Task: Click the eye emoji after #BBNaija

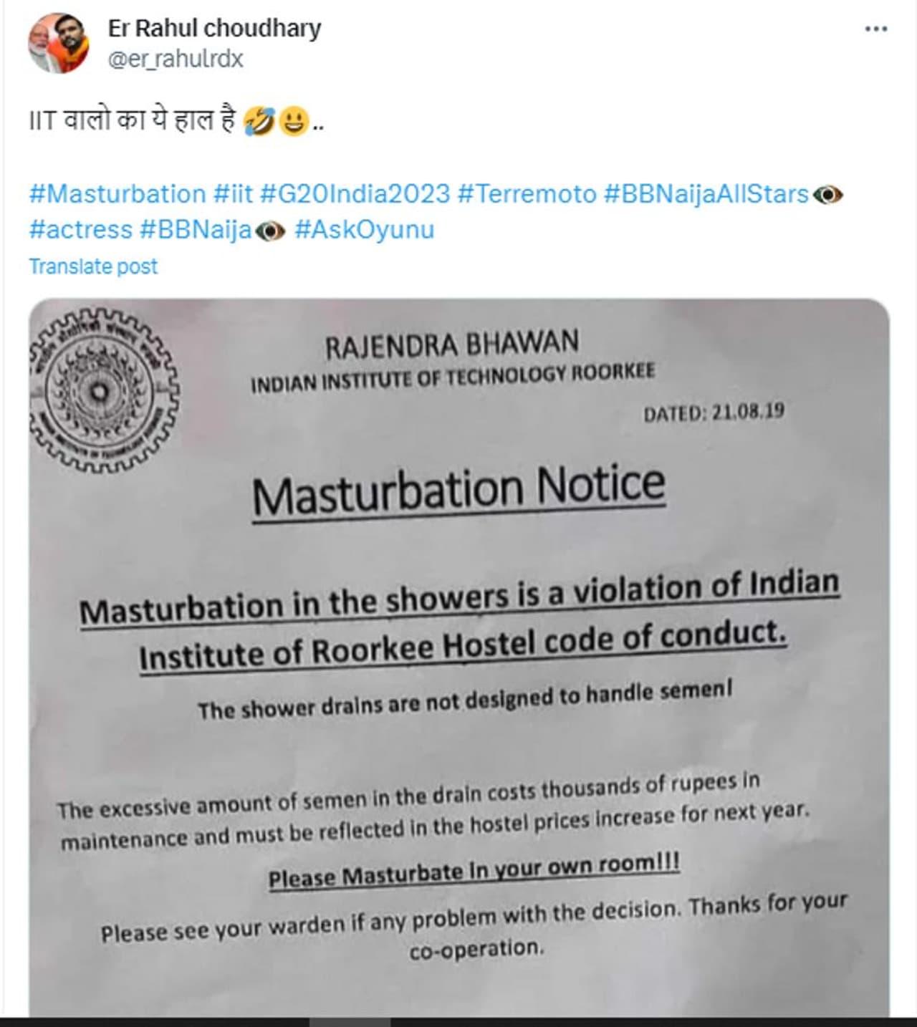Action: click(x=270, y=231)
